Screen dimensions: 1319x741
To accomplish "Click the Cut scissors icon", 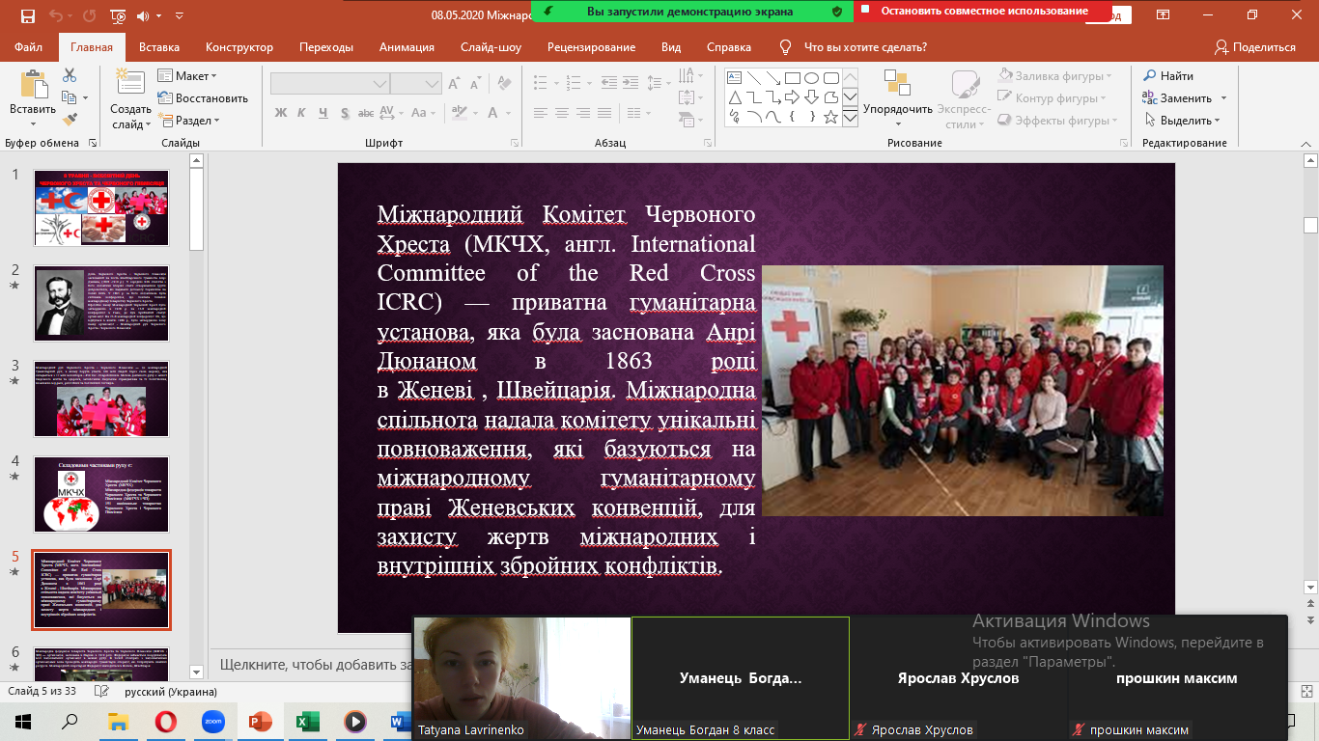I will 70,75.
